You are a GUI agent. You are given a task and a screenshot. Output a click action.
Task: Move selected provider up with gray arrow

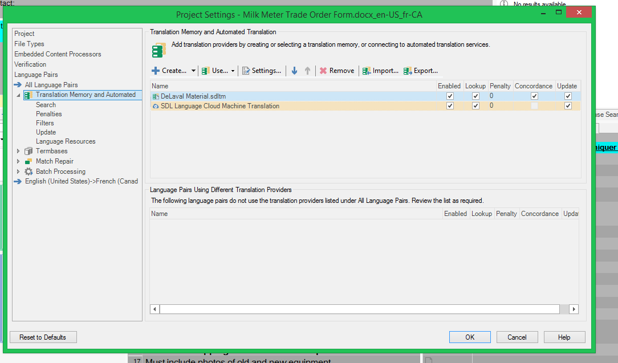coord(308,71)
